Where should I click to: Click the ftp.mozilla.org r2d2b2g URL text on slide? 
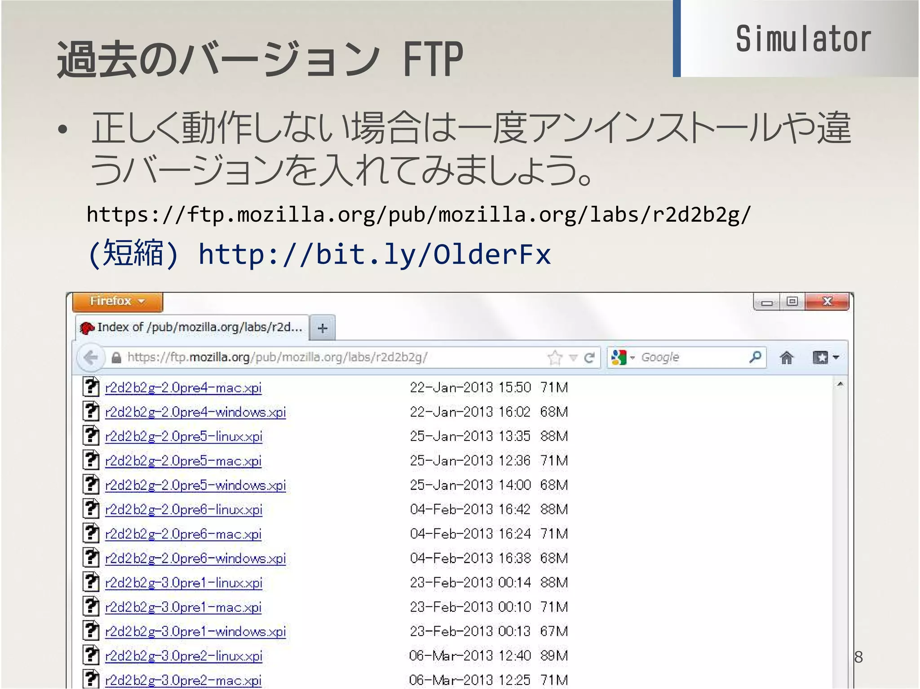point(418,215)
